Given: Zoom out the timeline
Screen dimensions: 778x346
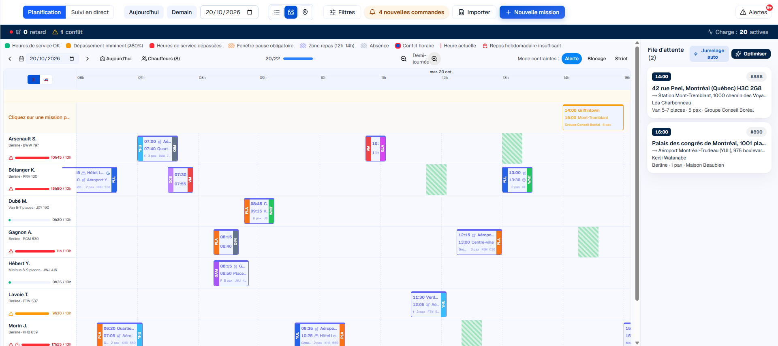Looking at the screenshot, I should click(x=404, y=59).
